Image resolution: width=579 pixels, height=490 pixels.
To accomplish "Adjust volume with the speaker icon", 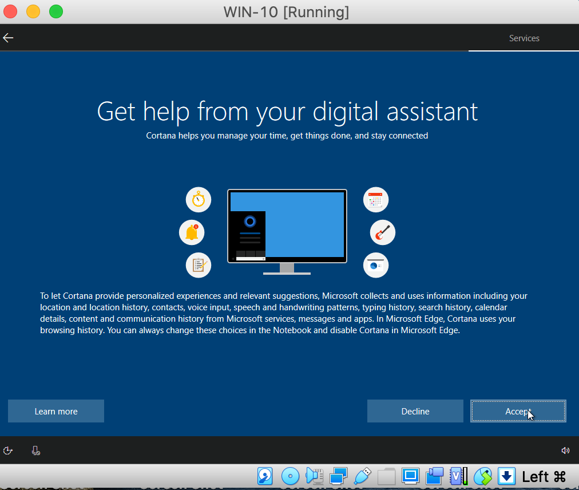I will coord(565,451).
